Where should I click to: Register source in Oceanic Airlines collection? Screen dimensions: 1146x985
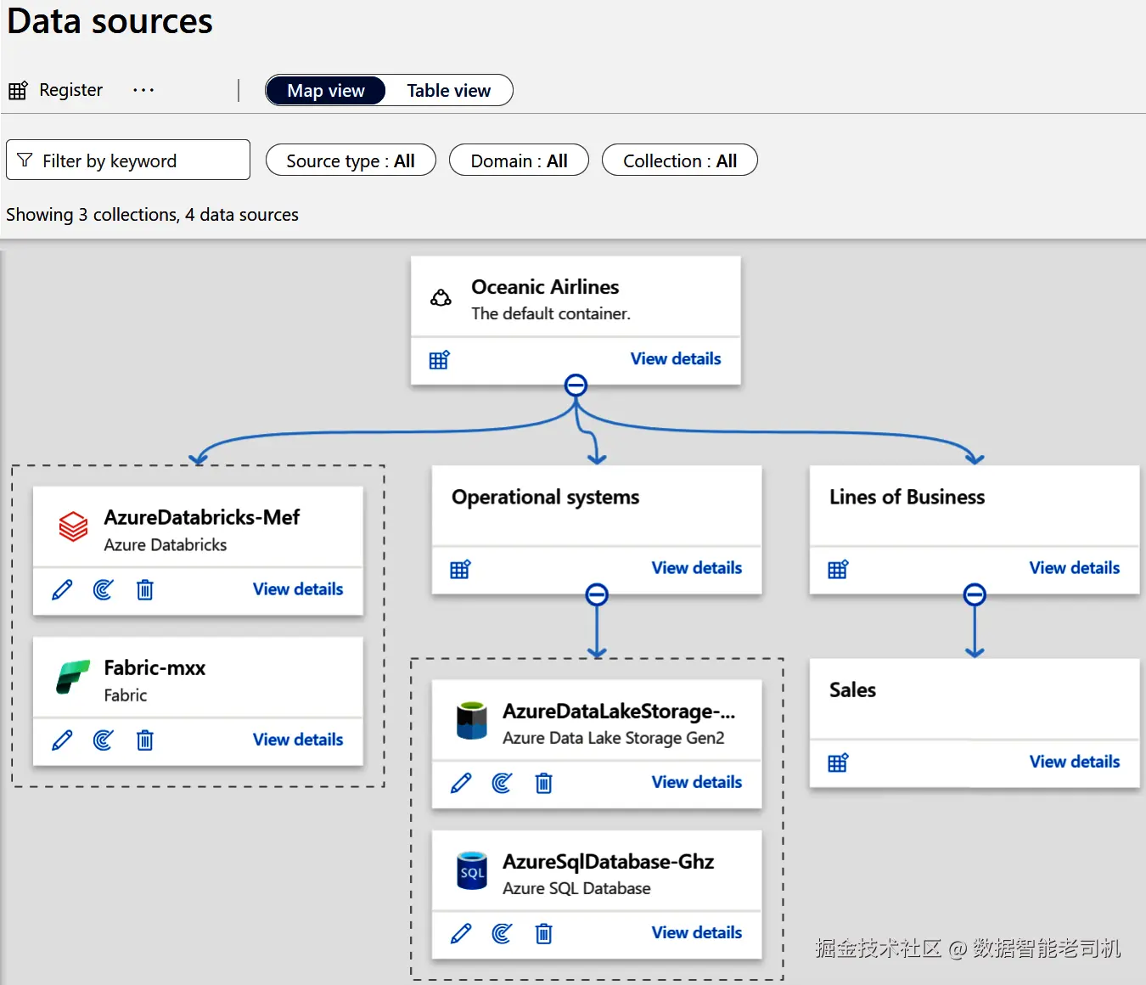439,360
